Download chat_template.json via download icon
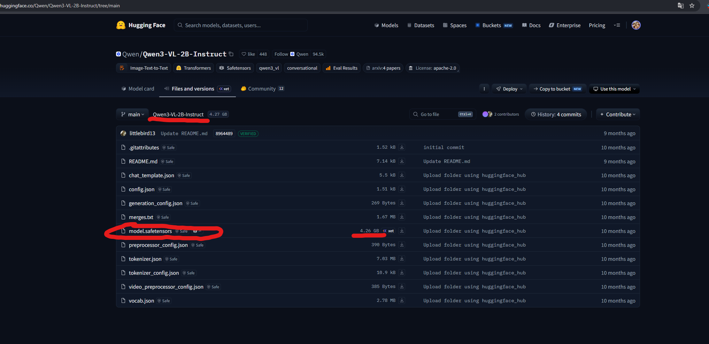The width and height of the screenshot is (709, 344). click(402, 175)
